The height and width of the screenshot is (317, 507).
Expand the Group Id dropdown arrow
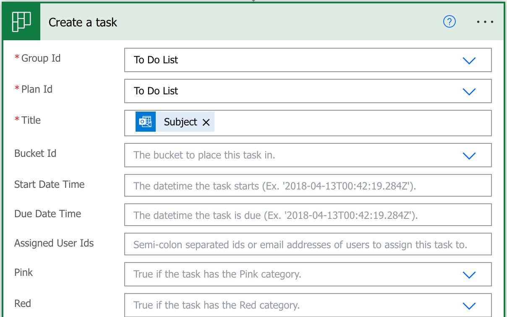[469, 60]
